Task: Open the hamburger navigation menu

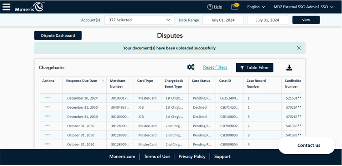Action: tap(6, 7)
